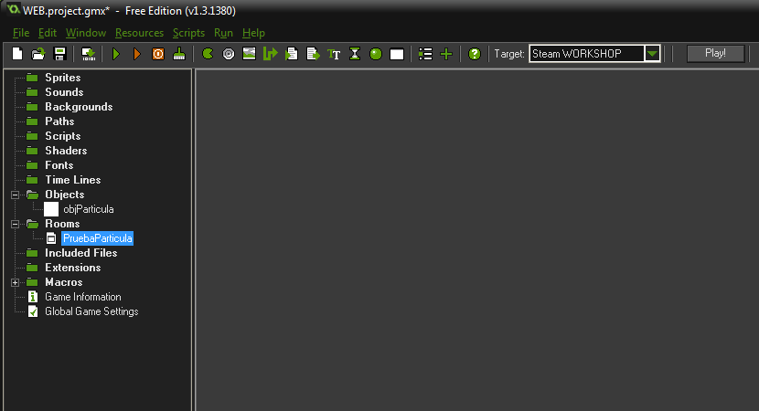
Task: Open the Help menu
Action: click(x=253, y=33)
